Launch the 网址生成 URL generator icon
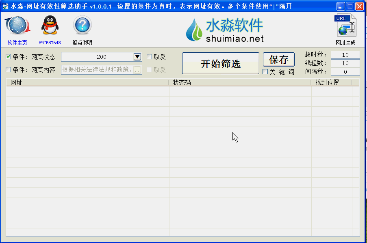367x243 pixels. (x=345, y=26)
